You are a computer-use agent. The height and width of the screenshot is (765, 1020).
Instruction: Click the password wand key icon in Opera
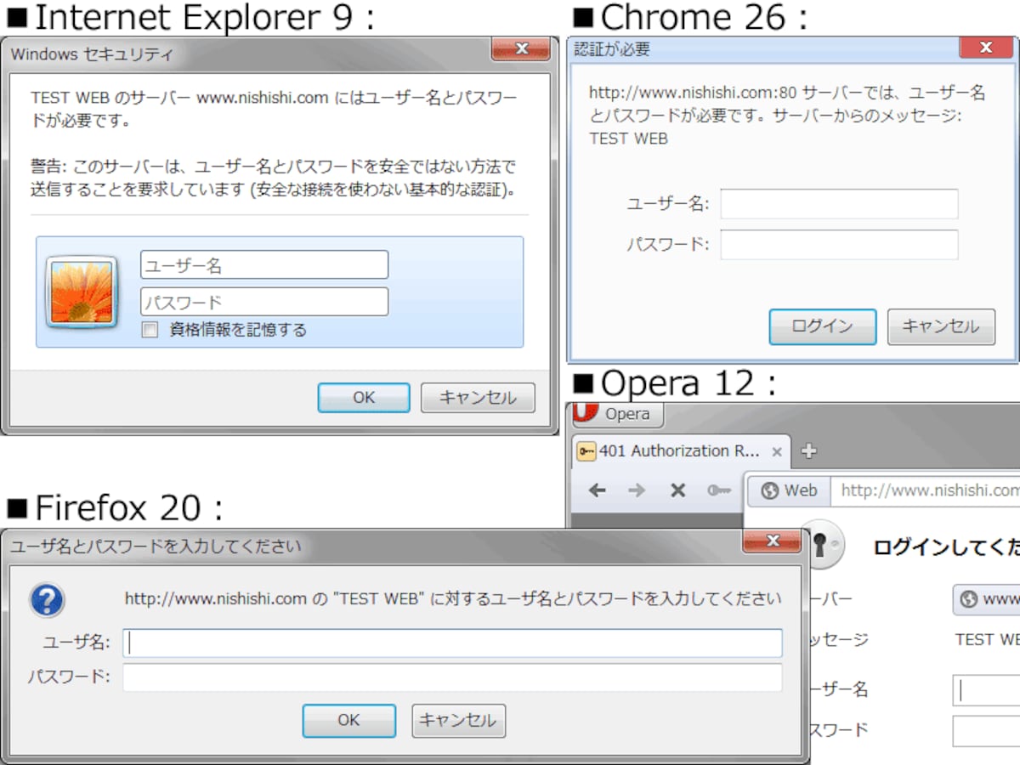pyautogui.click(x=718, y=490)
